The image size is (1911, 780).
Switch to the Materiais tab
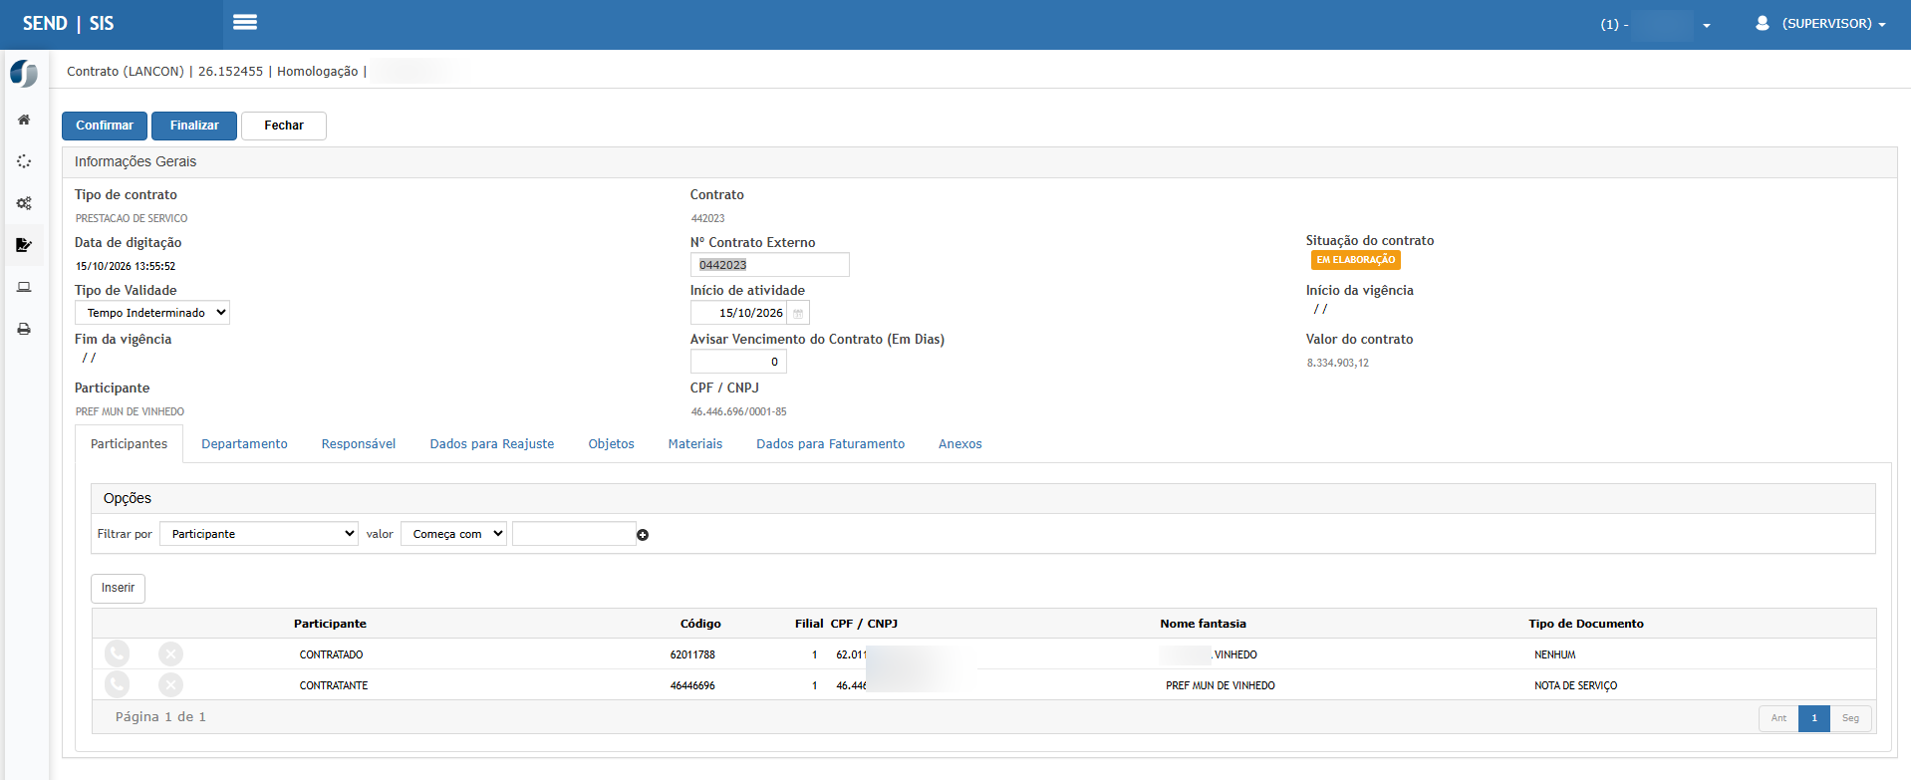pyautogui.click(x=695, y=444)
